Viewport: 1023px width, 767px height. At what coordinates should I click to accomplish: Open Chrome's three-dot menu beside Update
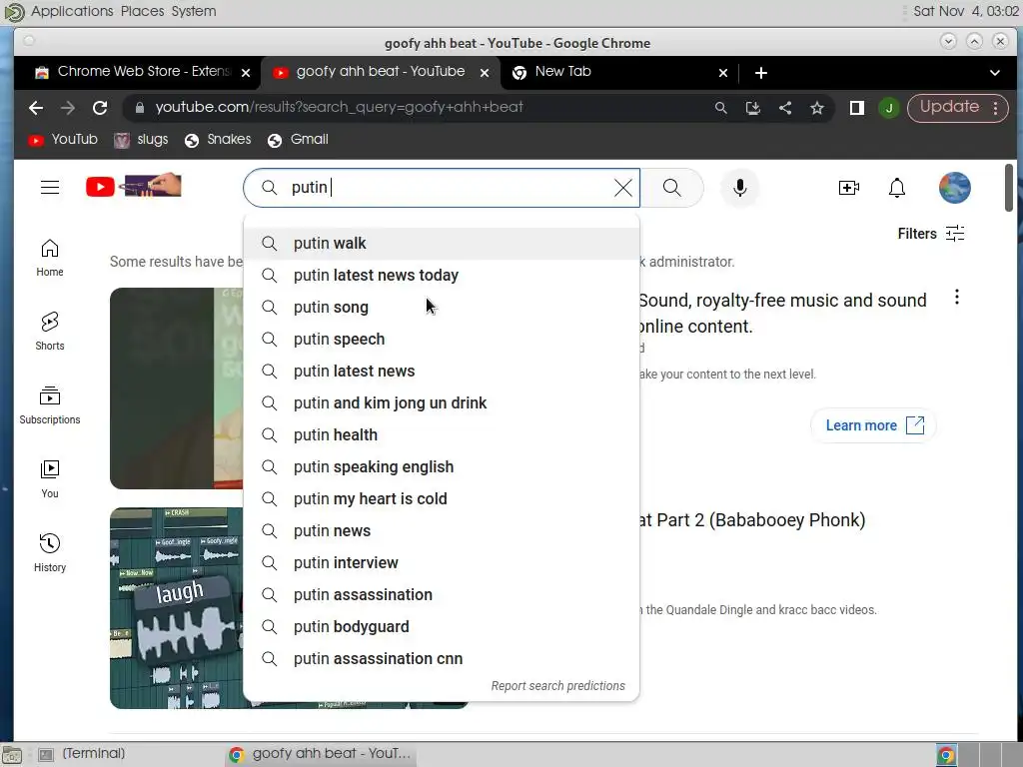click(996, 108)
